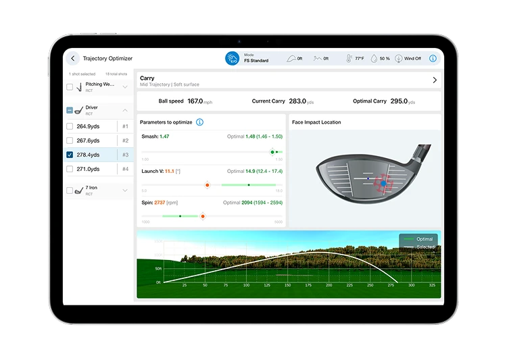This screenshot has height=358, width=507.
Task: Click the Face Impact Location heading
Action: [x=316, y=122]
